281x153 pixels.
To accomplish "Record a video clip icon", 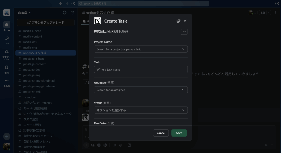I will tap(114, 145).
